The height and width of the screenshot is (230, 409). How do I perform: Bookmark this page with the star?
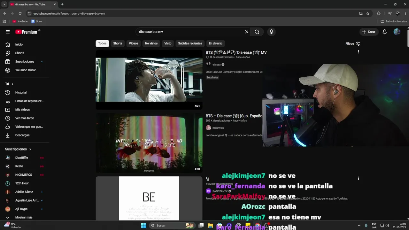(368, 13)
